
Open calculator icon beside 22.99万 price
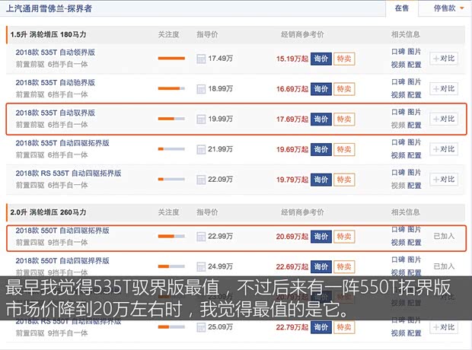point(201,237)
